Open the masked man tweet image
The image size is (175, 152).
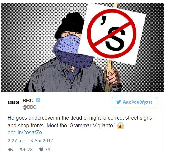click(x=83, y=47)
